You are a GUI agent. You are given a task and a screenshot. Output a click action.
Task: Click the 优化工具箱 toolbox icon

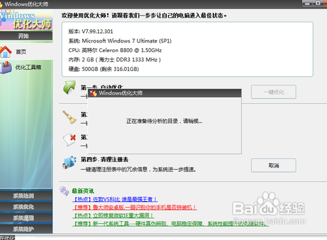(6, 67)
